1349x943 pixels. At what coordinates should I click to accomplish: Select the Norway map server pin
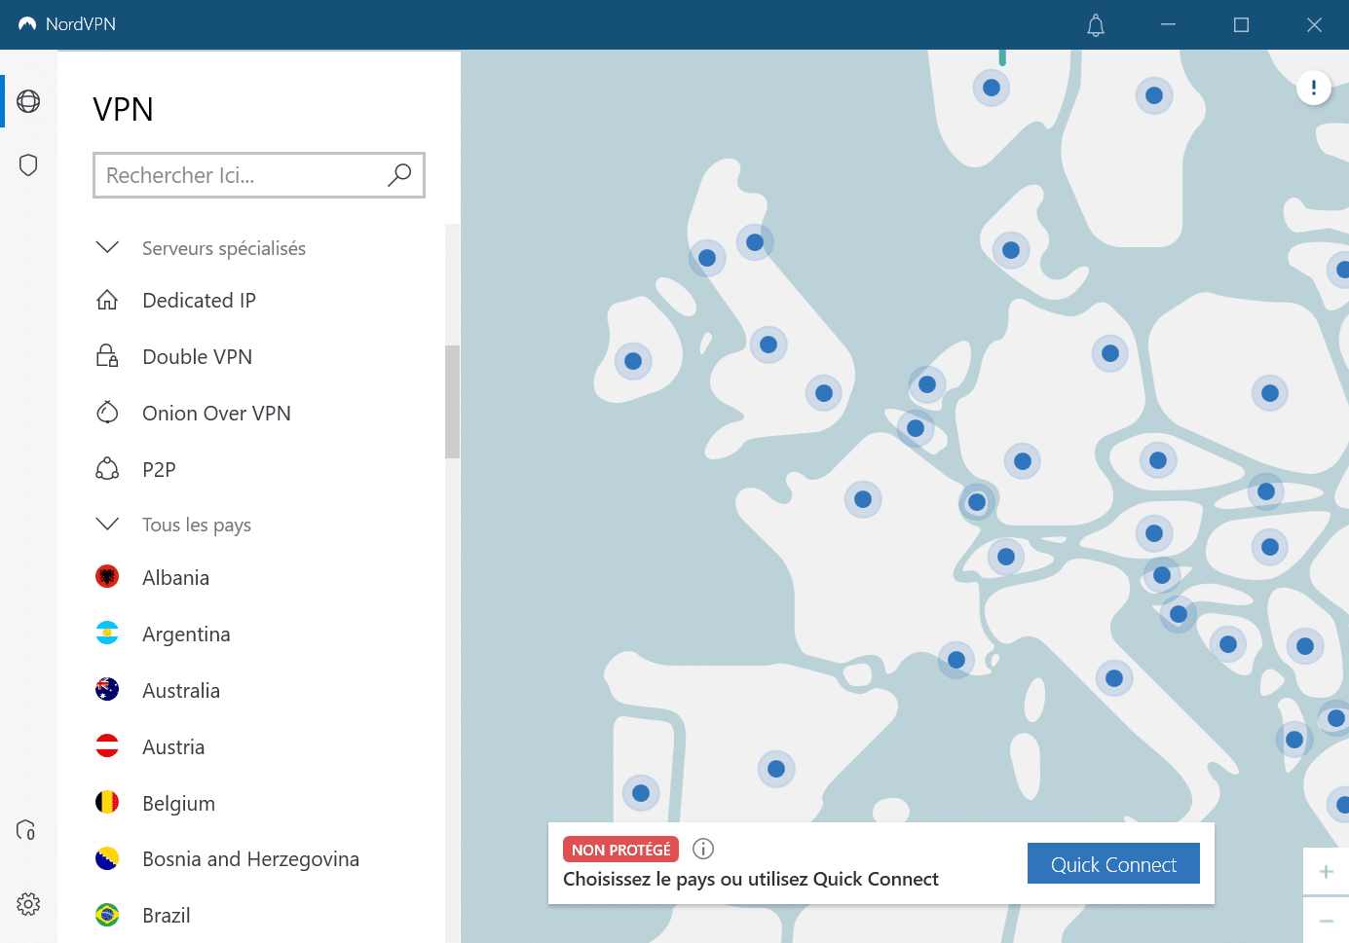pos(992,88)
